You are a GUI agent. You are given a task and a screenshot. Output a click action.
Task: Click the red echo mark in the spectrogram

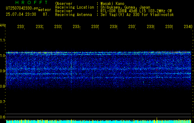(x=157, y=70)
